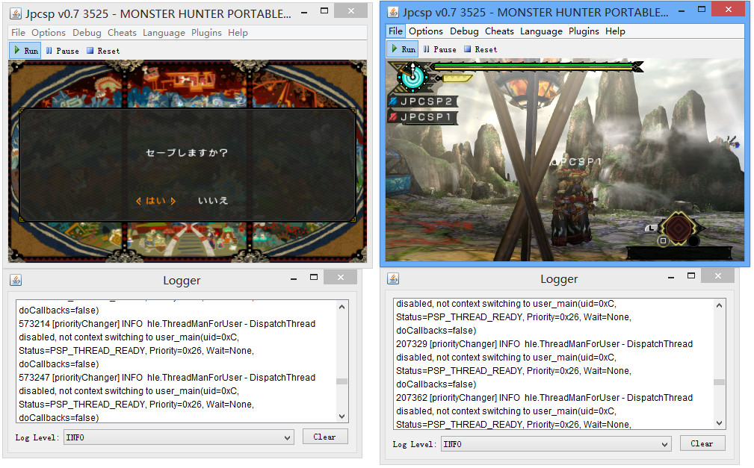
Task: Click Run button in left Jpcsp window
Action: click(25, 51)
